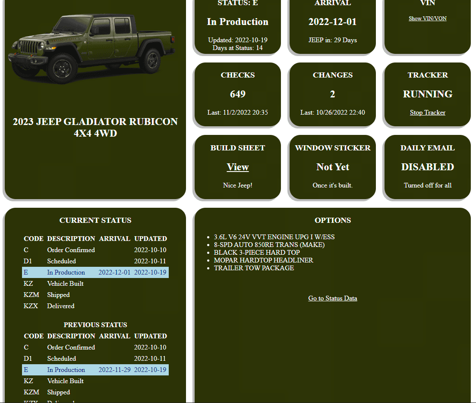This screenshot has width=476, height=403.
Task: Click the OPTIONS heading
Action: click(332, 220)
